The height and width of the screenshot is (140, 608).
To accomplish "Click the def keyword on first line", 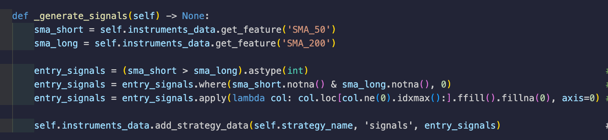I will [x=20, y=16].
